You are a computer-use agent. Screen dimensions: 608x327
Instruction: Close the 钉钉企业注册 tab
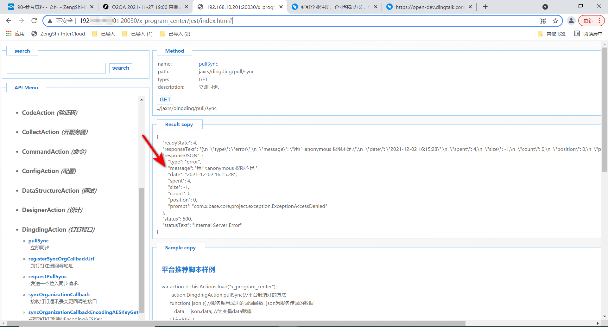(x=376, y=7)
